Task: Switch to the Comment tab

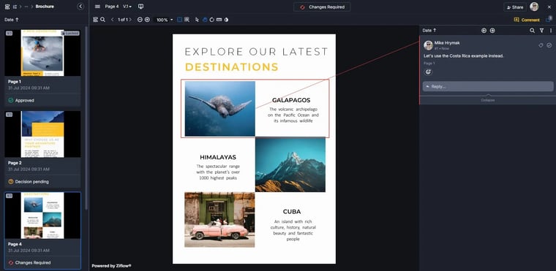Action: point(527,20)
